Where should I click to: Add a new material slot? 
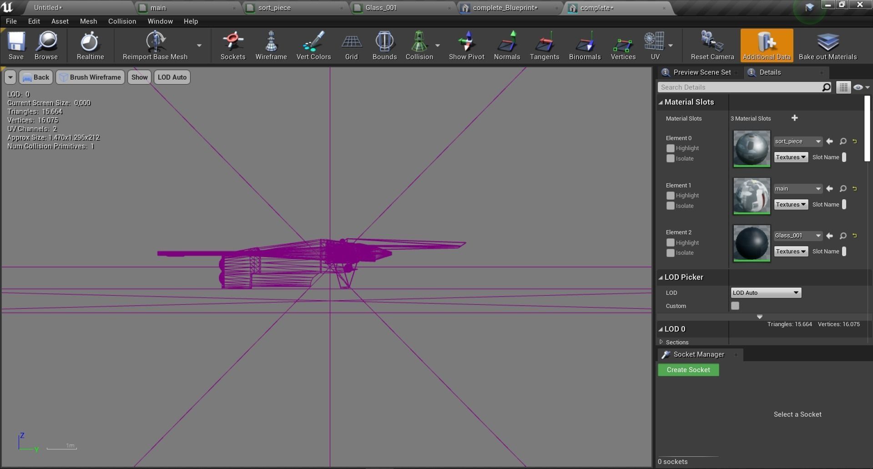tap(794, 118)
